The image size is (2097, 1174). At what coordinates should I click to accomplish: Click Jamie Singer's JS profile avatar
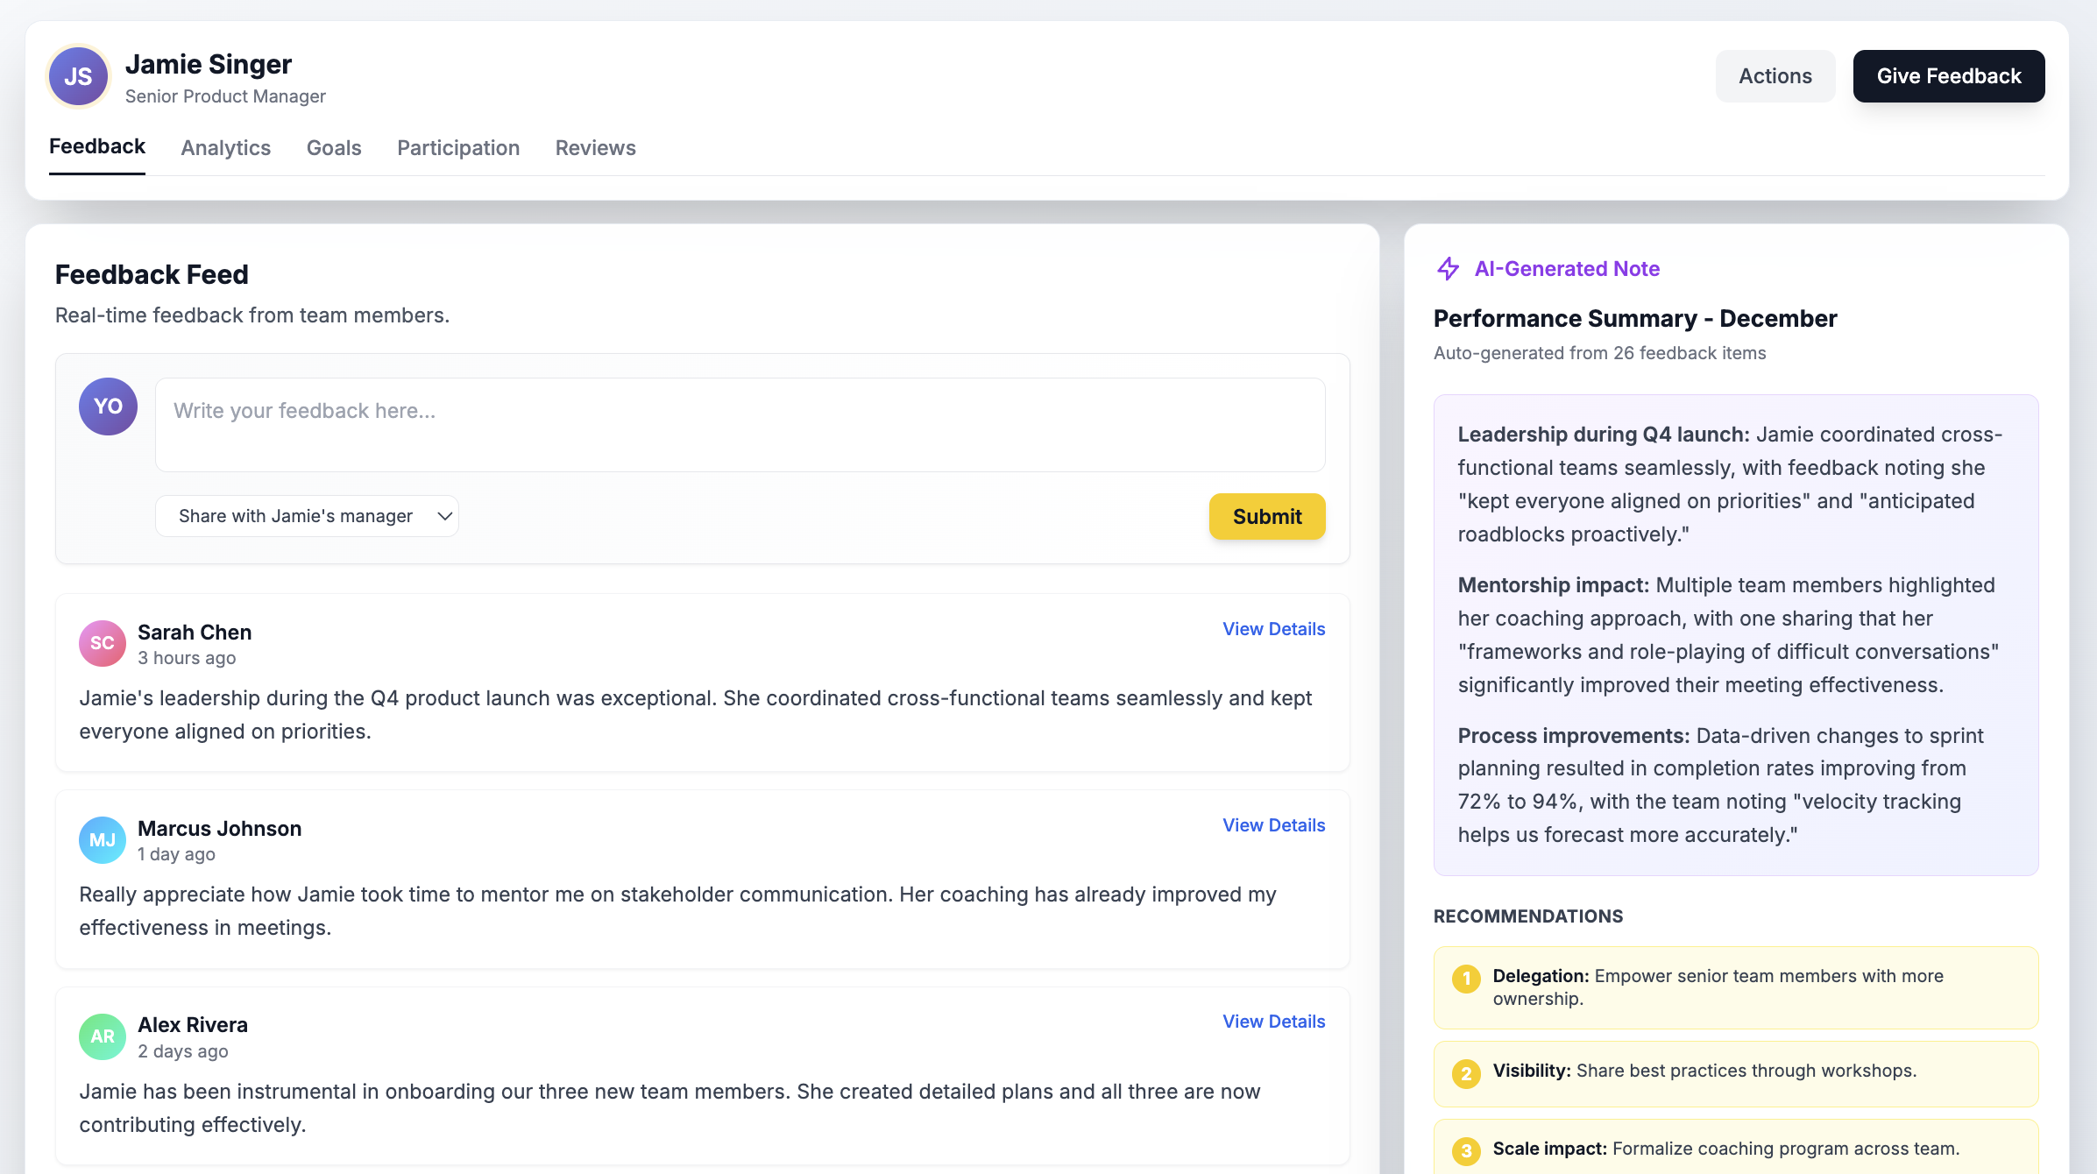pos(78,76)
